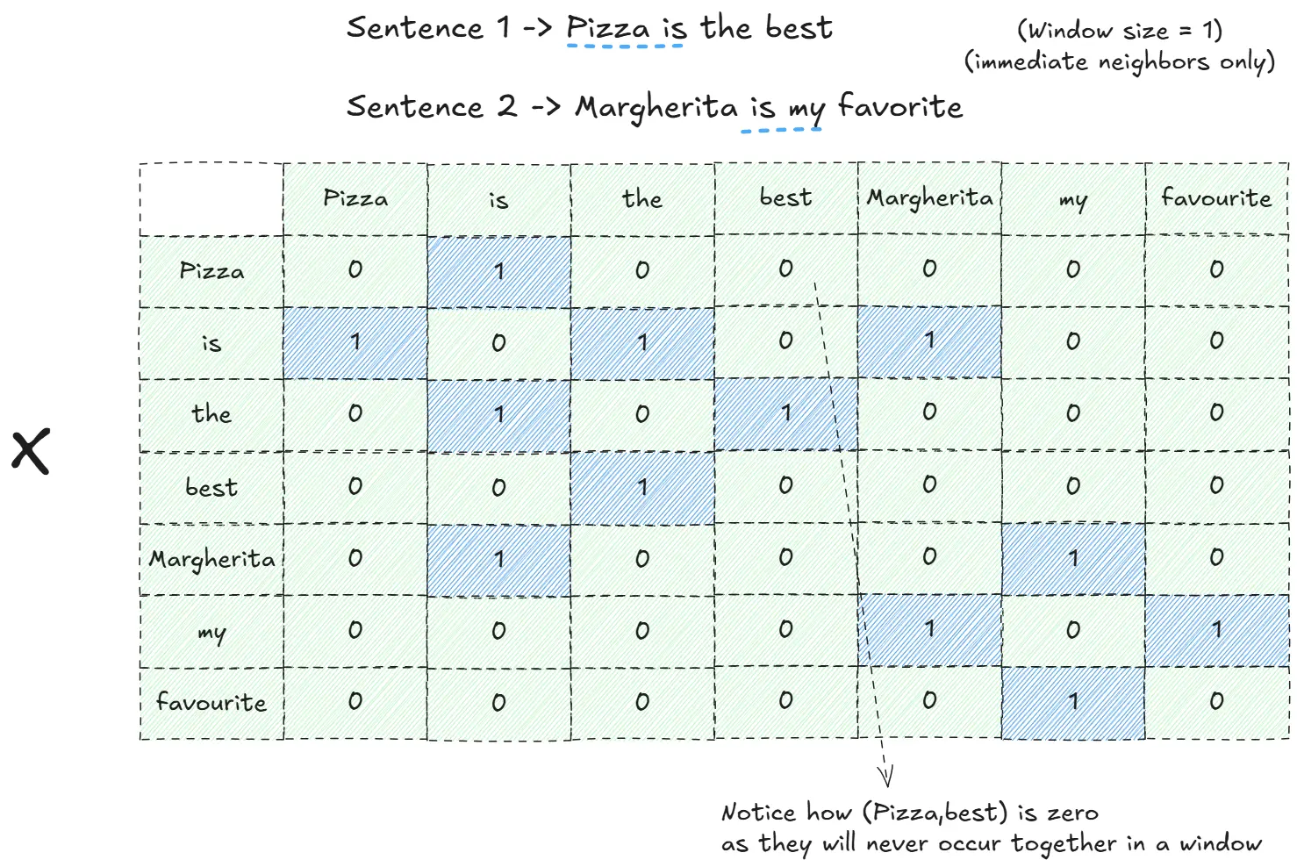This screenshot has height=867, width=1297.
Task: Select the favourite column header
Action: [1217, 199]
